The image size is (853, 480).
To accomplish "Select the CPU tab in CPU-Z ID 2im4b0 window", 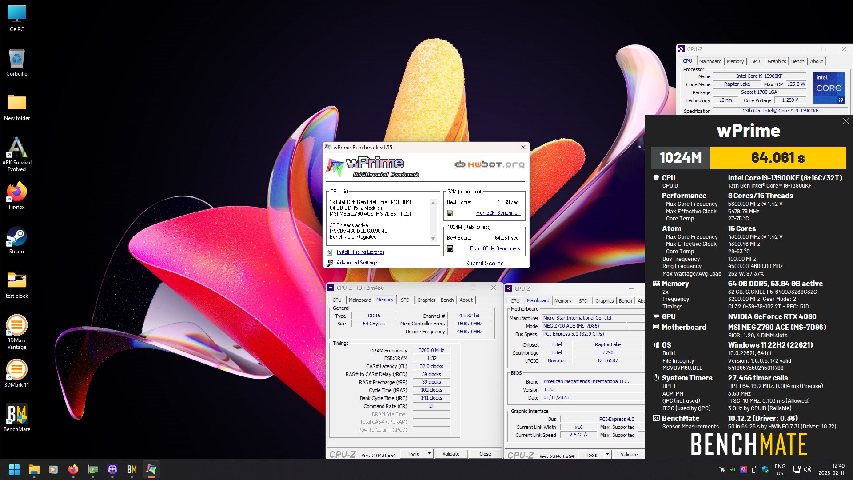I will coord(337,300).
